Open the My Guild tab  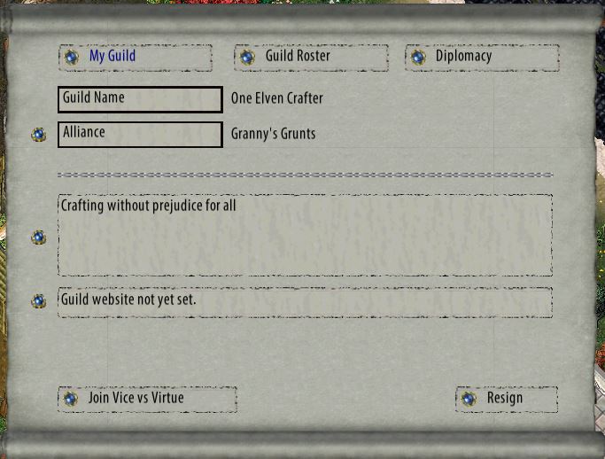tap(136, 58)
